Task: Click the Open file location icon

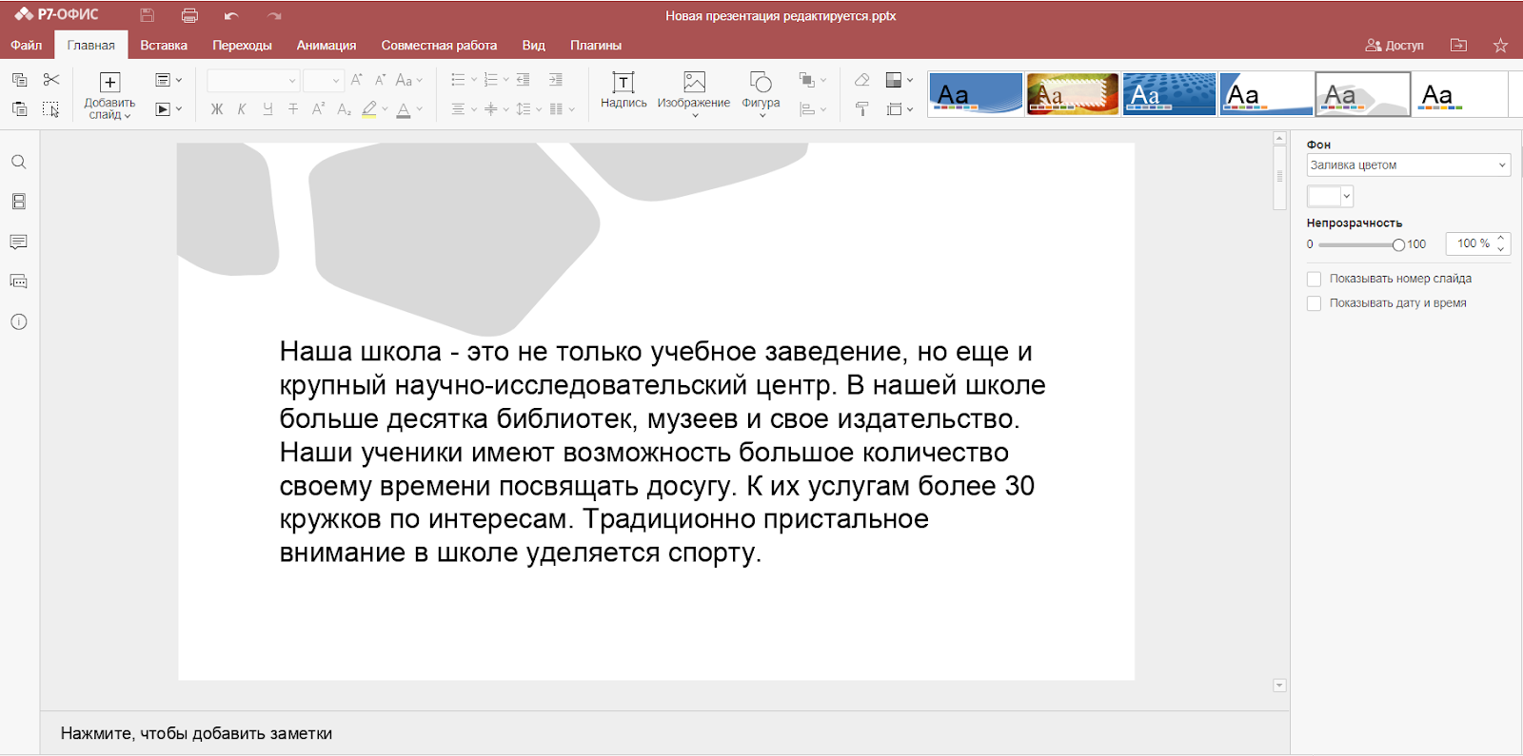Action: pyautogui.click(x=1458, y=45)
